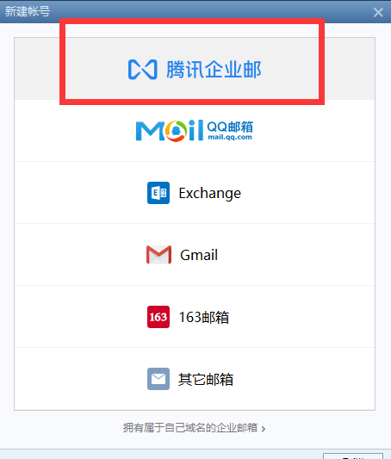Screen dimensions: 391x459
Task: Choose the QQ邮箱 mail.qq.com text
Action: pos(230,131)
